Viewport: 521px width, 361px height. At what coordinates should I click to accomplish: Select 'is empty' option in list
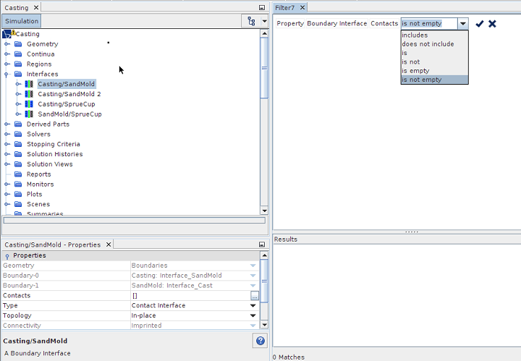[415, 71]
